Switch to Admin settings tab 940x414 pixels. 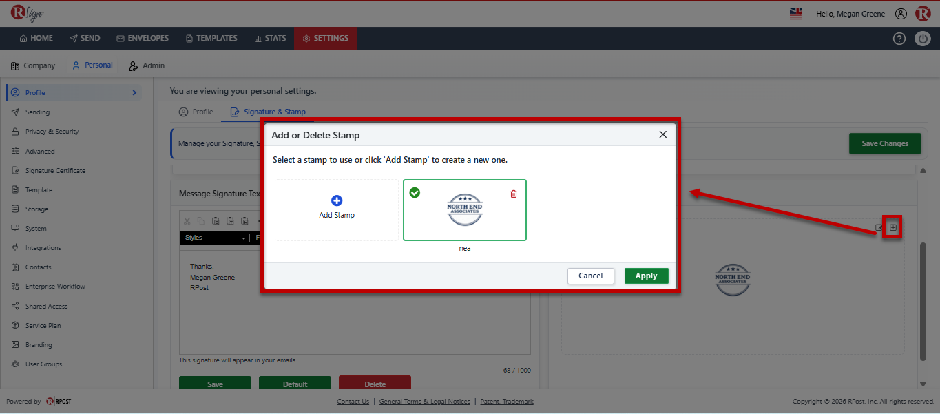147,65
